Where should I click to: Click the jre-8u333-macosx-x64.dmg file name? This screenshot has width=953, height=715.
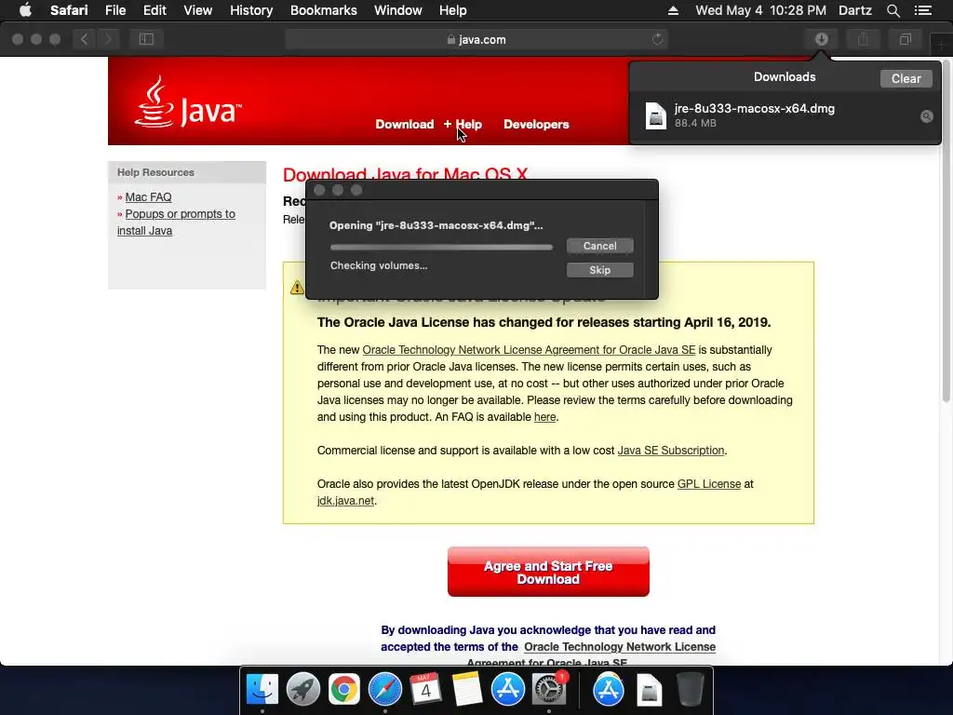(754, 109)
